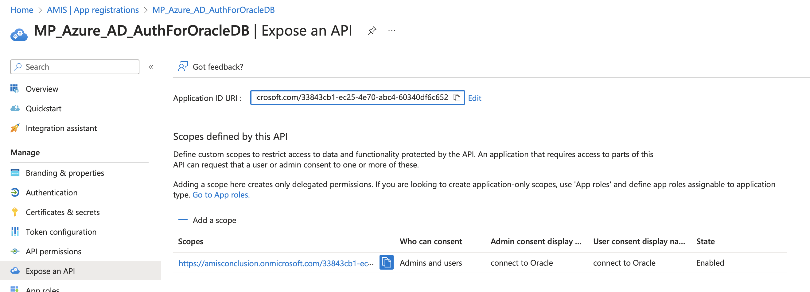Collapse the left navigation sidebar

[x=151, y=67]
